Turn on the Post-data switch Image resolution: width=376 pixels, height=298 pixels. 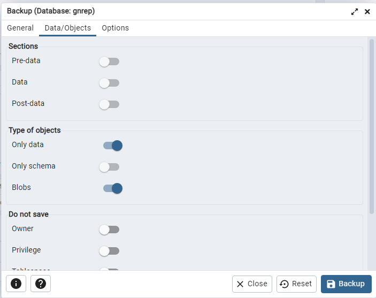pyautogui.click(x=109, y=104)
